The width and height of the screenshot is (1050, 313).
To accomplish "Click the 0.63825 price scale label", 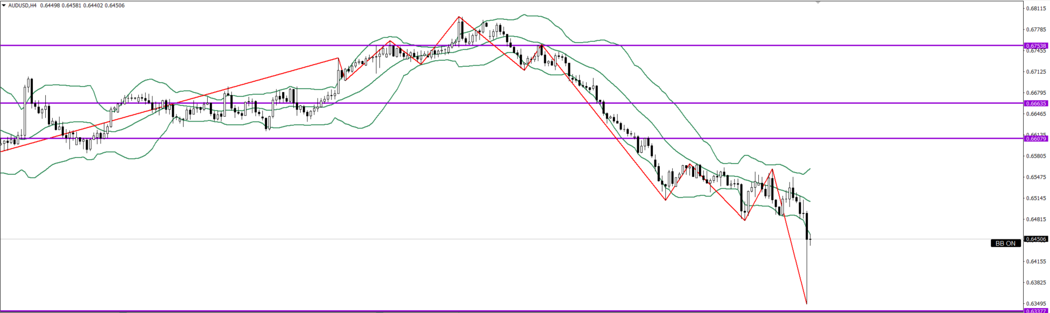I will [x=1036, y=282].
